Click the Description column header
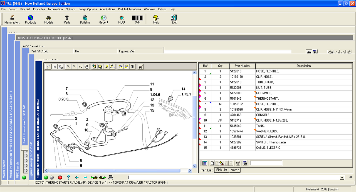The height and width of the screenshot is (192, 356). 303,66
